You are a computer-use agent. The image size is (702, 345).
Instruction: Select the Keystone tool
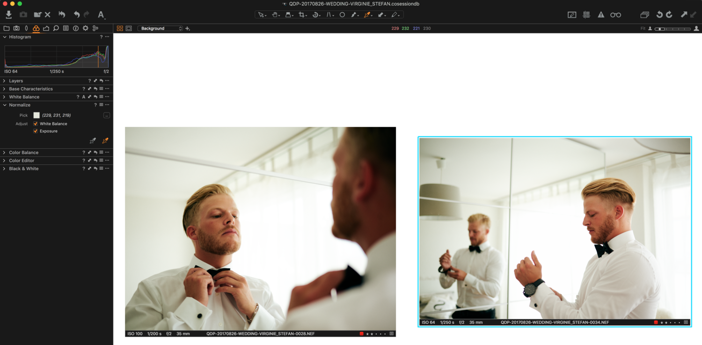[x=330, y=15]
